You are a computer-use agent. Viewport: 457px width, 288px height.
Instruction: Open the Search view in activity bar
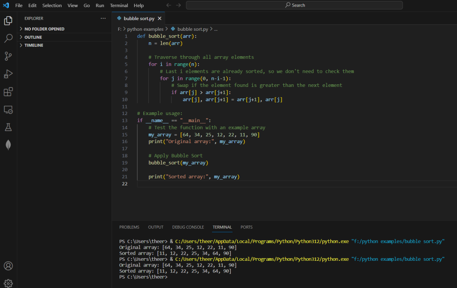8,38
